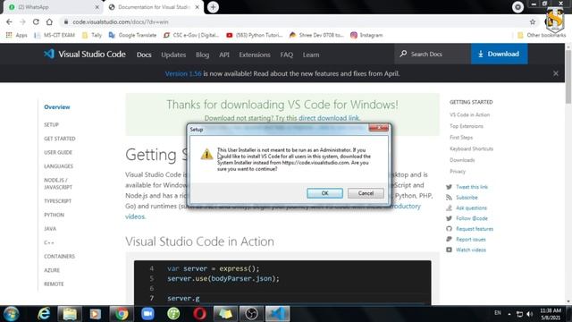The width and height of the screenshot is (572, 322).
Task: Open Opera from the taskbar
Action: [x=199, y=314]
